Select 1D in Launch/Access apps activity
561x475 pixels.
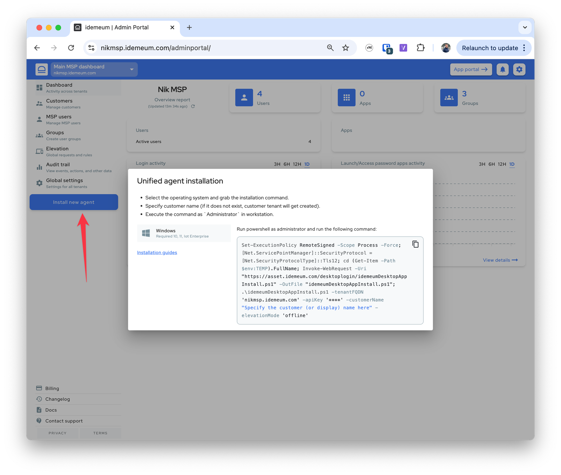pyautogui.click(x=512, y=164)
